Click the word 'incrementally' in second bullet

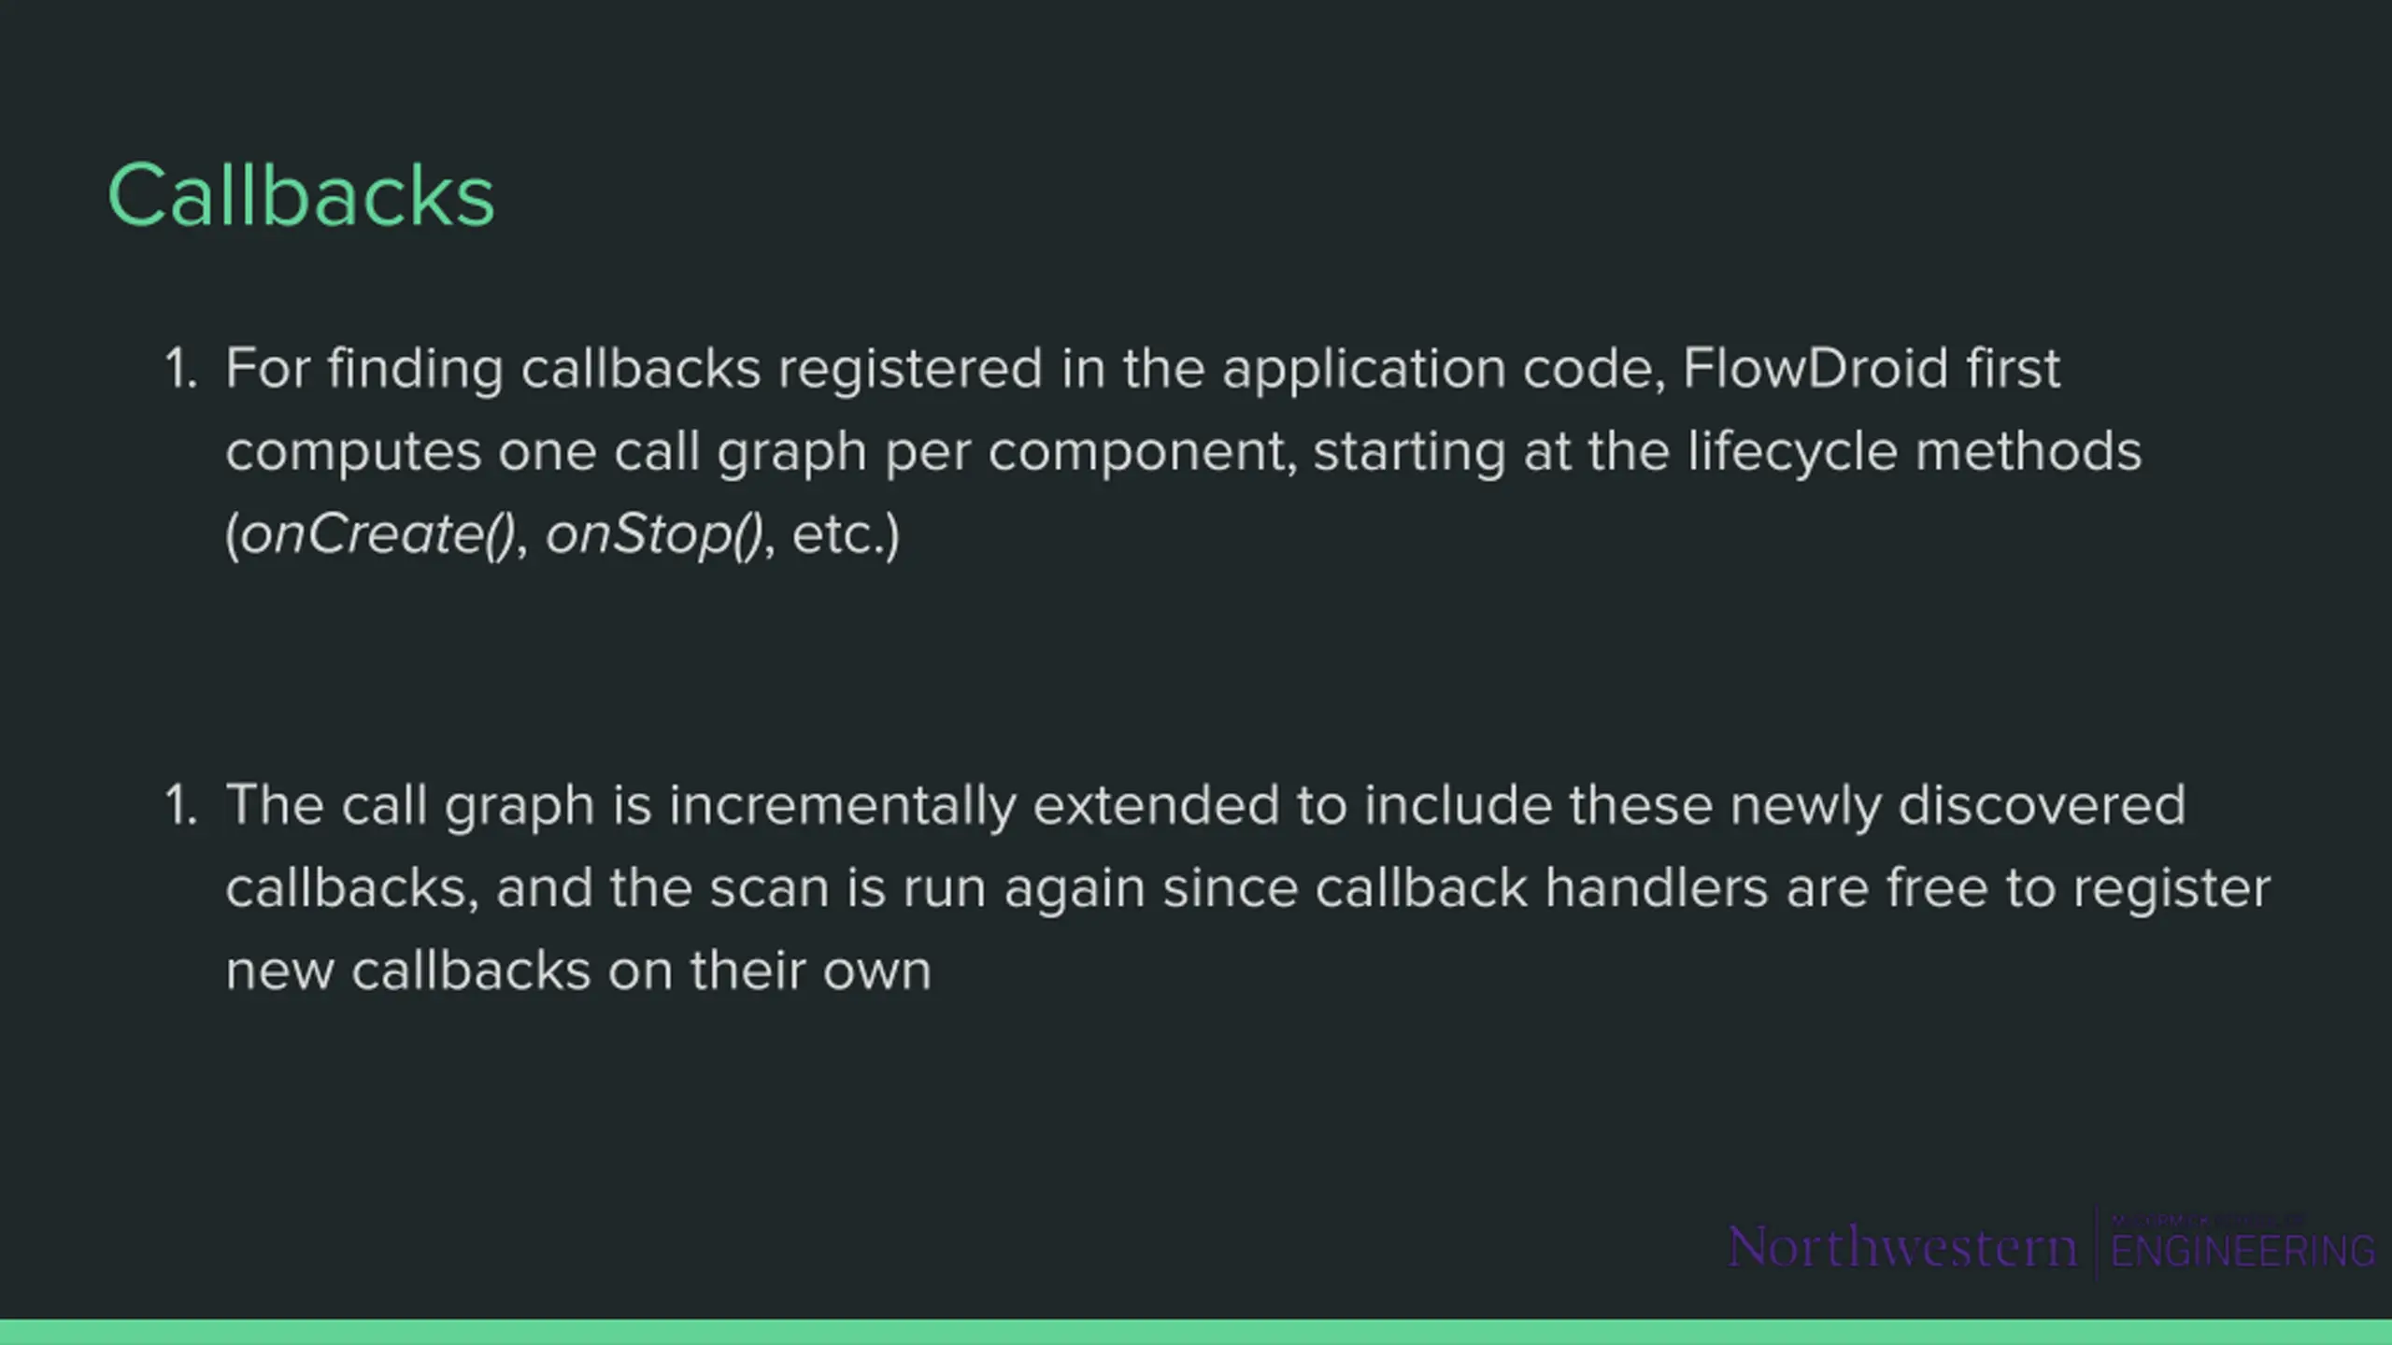(x=842, y=805)
